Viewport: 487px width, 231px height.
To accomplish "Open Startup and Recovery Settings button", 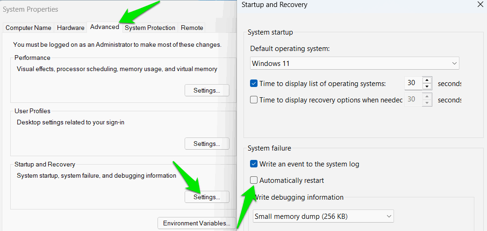I will [x=207, y=197].
